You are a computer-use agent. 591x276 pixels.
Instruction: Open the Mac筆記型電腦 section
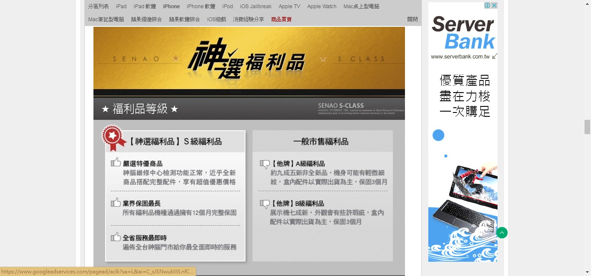coord(106,19)
